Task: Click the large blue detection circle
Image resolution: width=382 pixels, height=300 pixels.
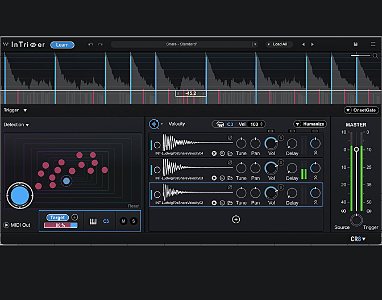Action: click(20, 195)
